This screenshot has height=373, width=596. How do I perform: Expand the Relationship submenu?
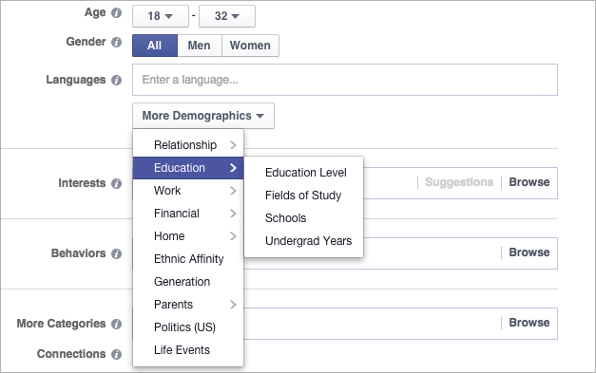(x=188, y=145)
